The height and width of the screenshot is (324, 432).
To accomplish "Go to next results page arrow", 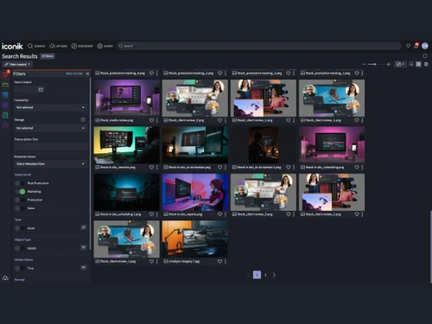I will 274,275.
